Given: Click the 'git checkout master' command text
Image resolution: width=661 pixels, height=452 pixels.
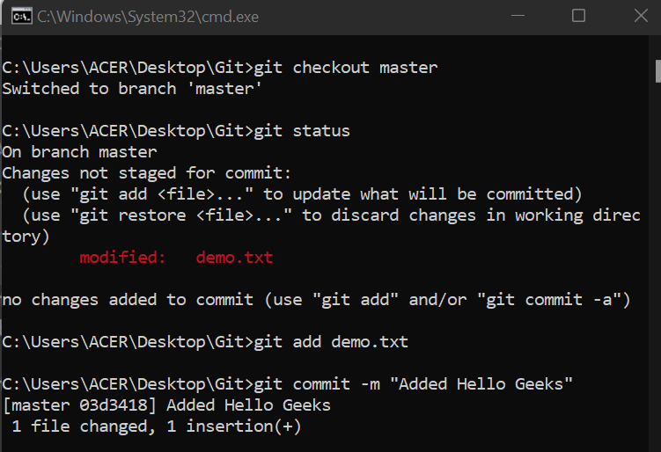Looking at the screenshot, I should pos(345,68).
